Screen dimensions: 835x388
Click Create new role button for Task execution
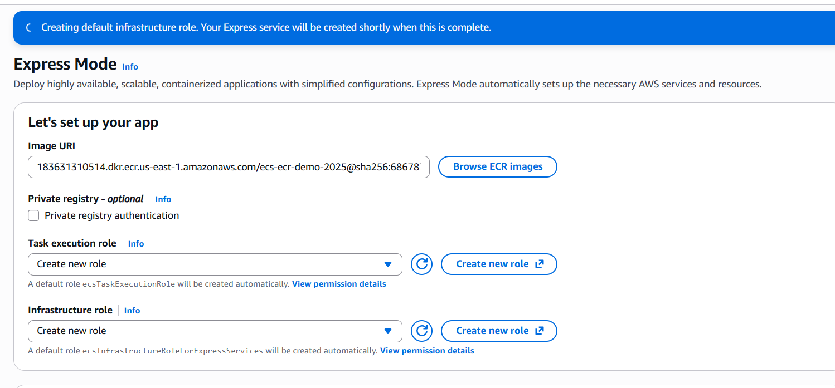(x=499, y=264)
